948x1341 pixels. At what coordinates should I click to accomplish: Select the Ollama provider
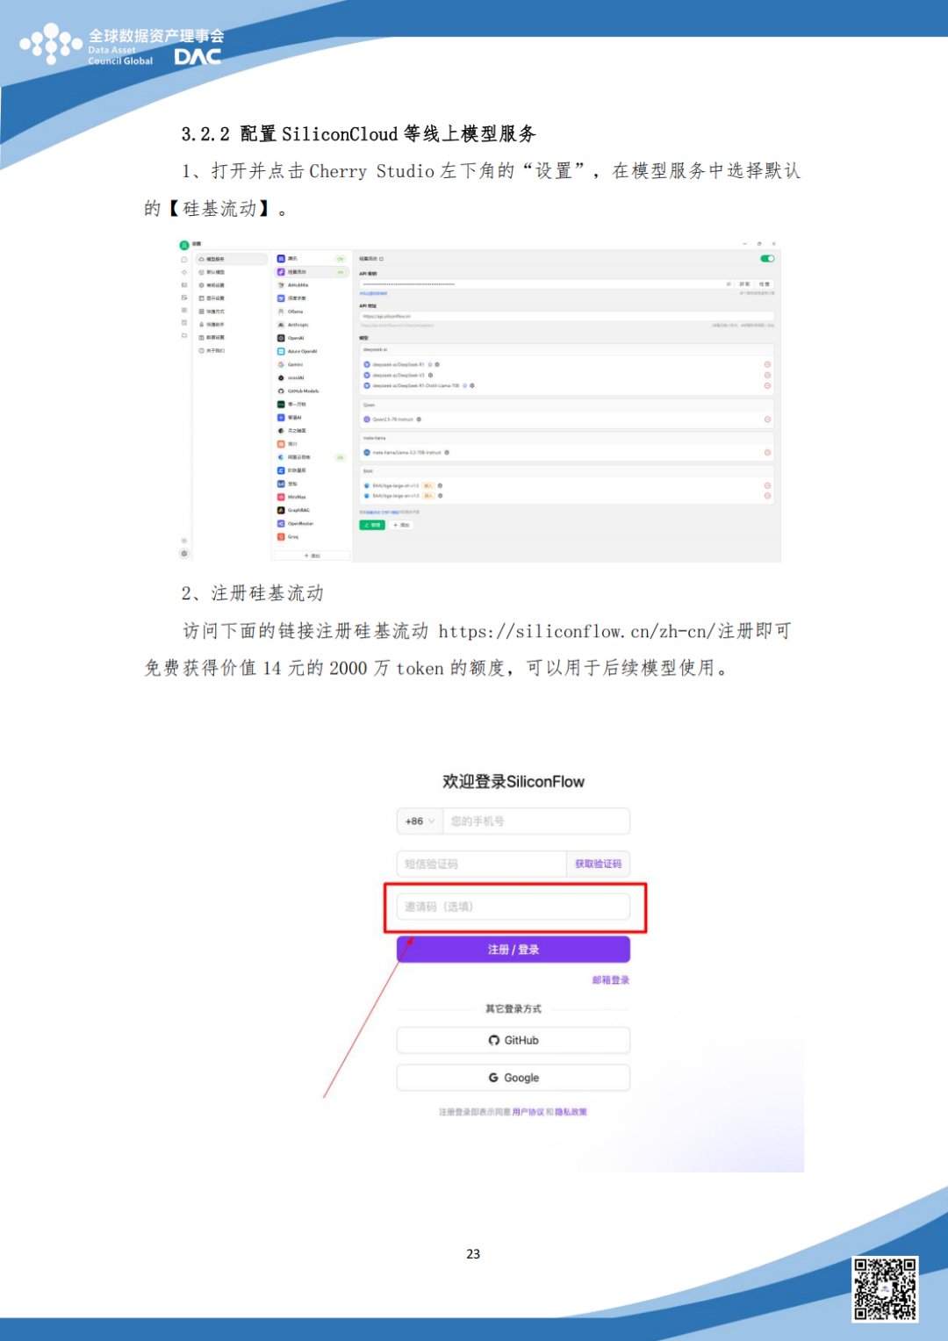coord(312,312)
